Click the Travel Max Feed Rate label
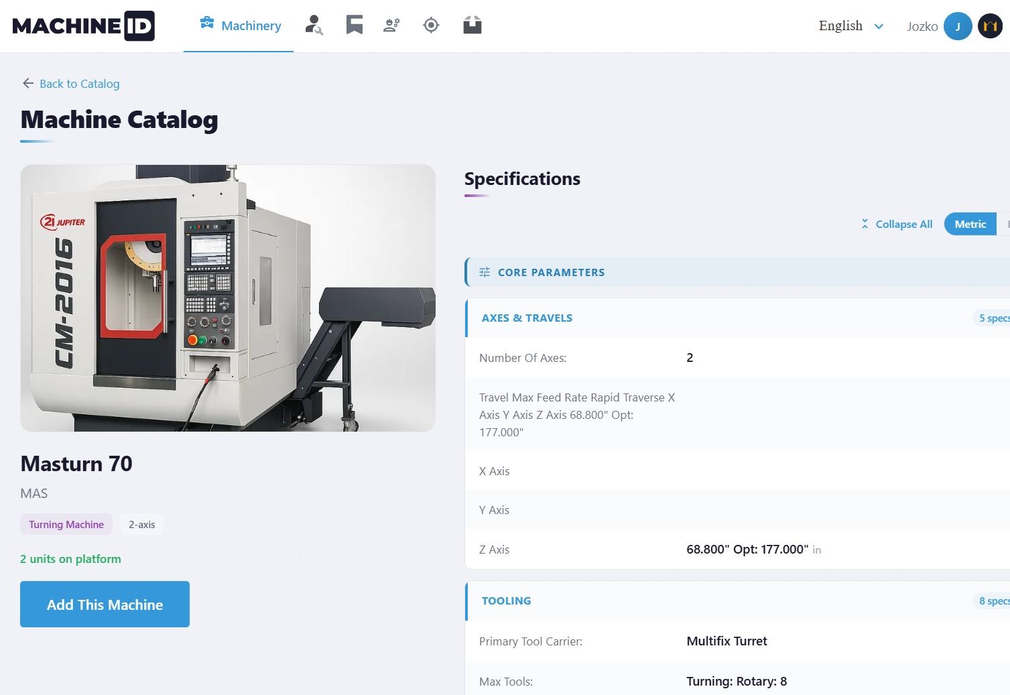Image resolution: width=1010 pixels, height=695 pixels. pyautogui.click(x=577, y=415)
